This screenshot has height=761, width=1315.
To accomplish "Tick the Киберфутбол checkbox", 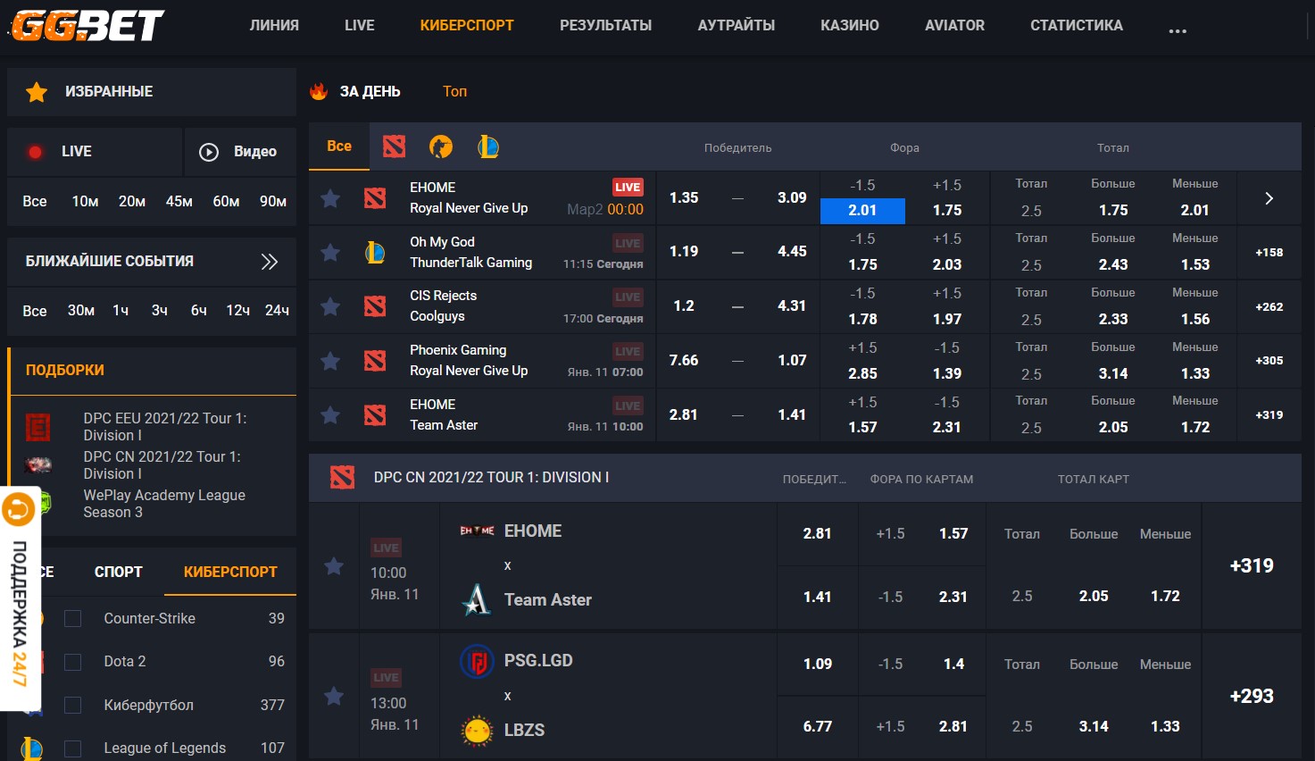I will 73,706.
